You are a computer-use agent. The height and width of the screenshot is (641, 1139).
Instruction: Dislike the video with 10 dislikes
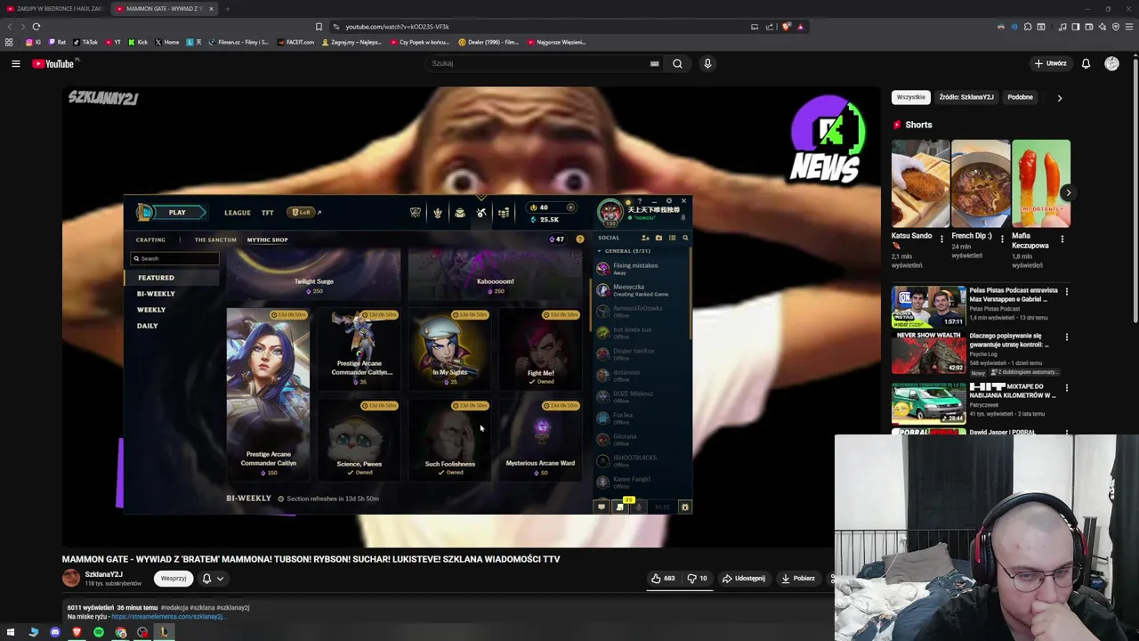(x=698, y=579)
